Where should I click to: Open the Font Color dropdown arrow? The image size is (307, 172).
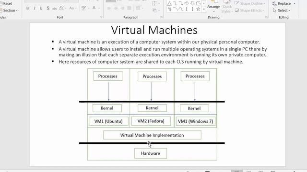tap(99, 8)
